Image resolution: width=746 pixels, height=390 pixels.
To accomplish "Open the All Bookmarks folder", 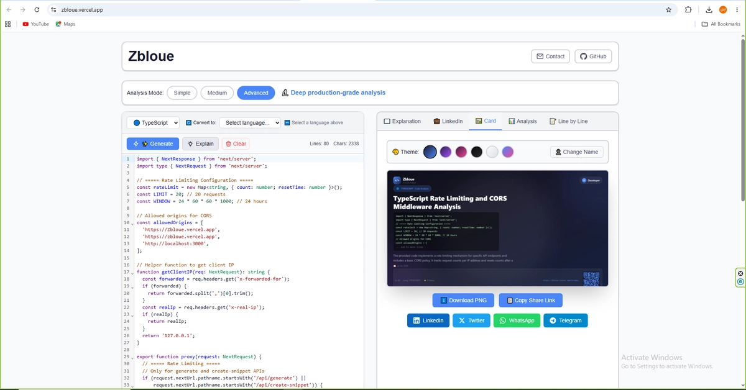I will (x=721, y=24).
